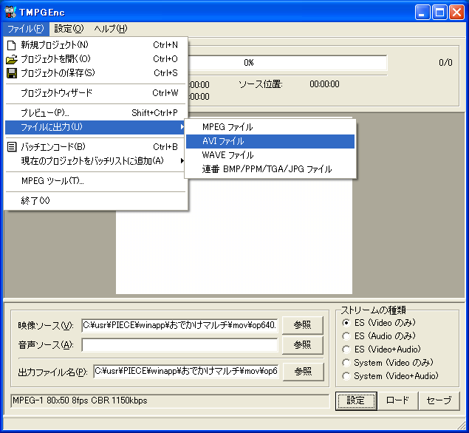
Task: Click the 映像ソース path field
Action: (179, 325)
